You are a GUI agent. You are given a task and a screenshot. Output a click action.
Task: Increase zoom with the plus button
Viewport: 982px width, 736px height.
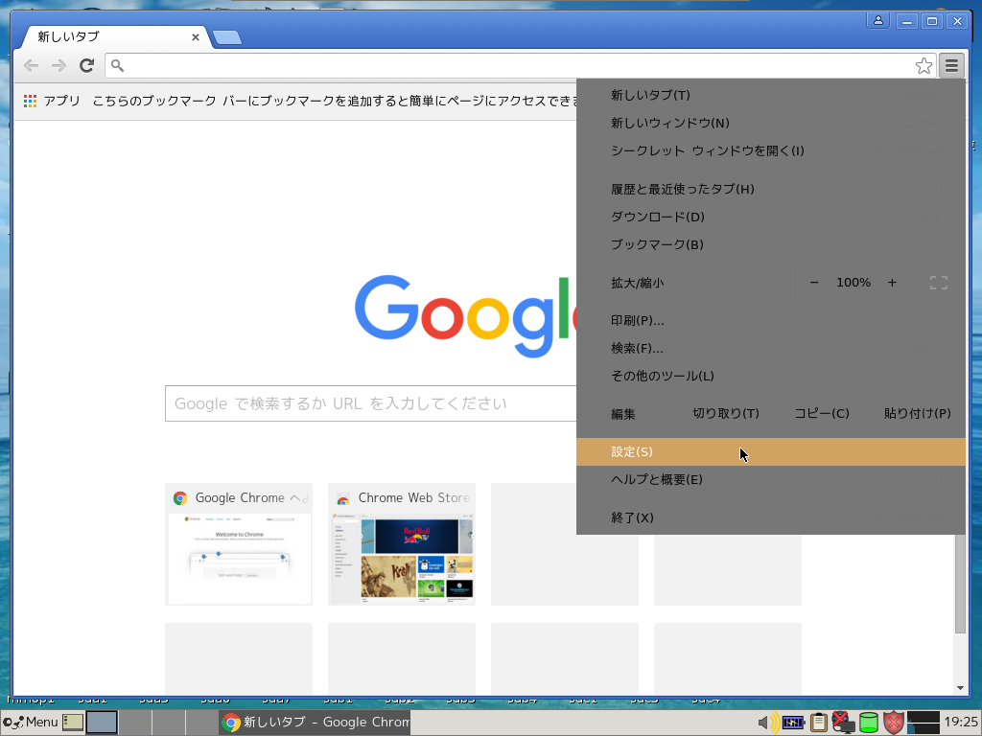(892, 283)
